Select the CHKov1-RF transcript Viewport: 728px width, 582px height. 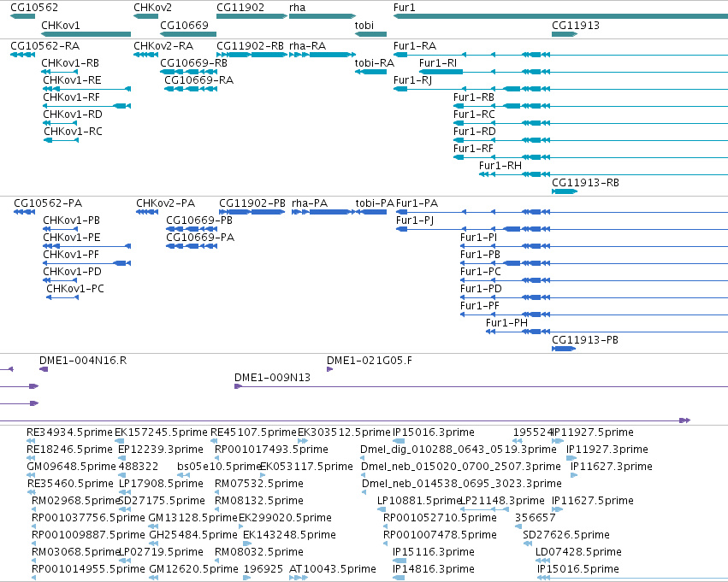pyautogui.click(x=86, y=106)
